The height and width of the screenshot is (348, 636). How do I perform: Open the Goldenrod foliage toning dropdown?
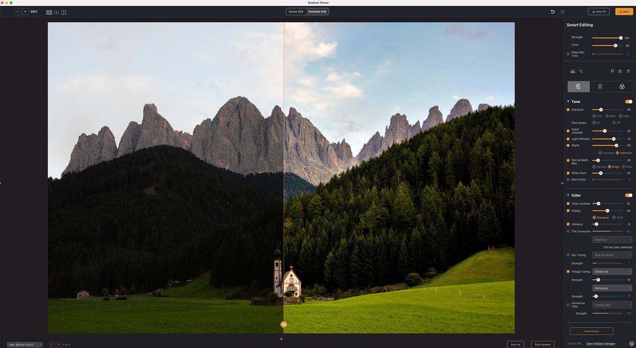613,271
